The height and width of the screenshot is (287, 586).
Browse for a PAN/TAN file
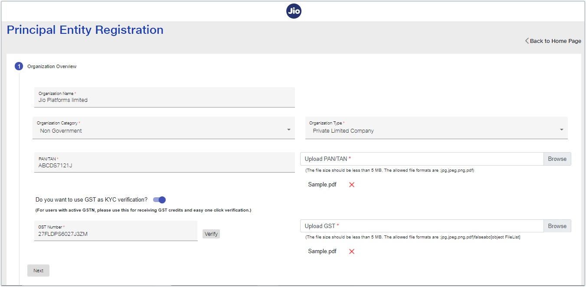[557, 159]
